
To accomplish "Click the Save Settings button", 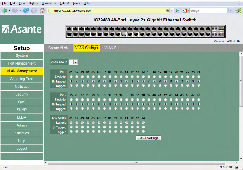I will coord(148,138).
